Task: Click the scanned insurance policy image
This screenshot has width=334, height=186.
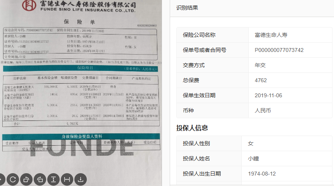Action: tap(81, 93)
